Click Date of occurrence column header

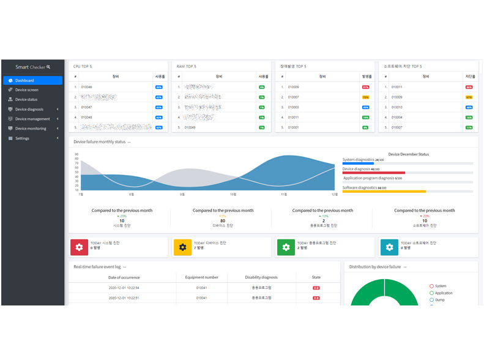124,277
